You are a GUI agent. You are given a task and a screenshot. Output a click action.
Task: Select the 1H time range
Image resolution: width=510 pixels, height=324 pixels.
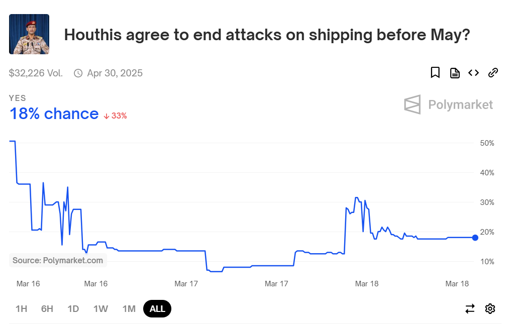pos(22,308)
